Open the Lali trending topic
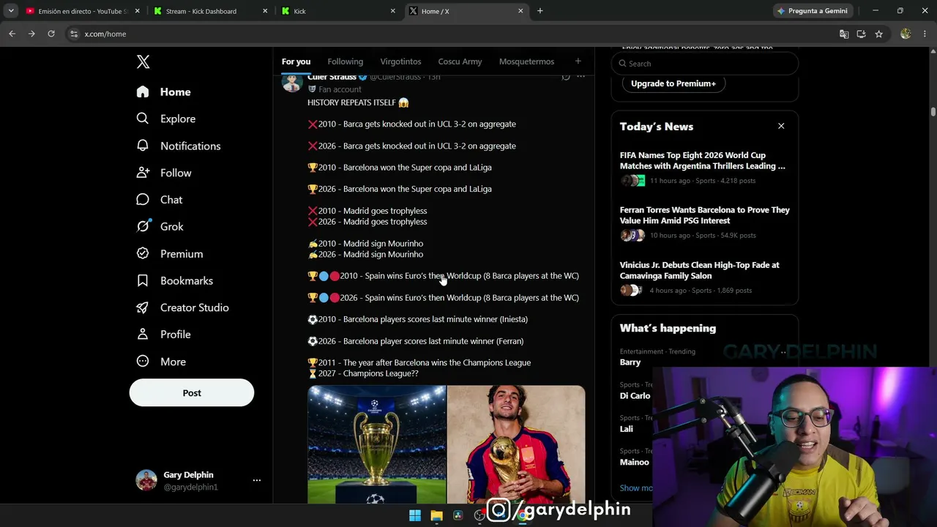937x527 pixels. click(627, 429)
